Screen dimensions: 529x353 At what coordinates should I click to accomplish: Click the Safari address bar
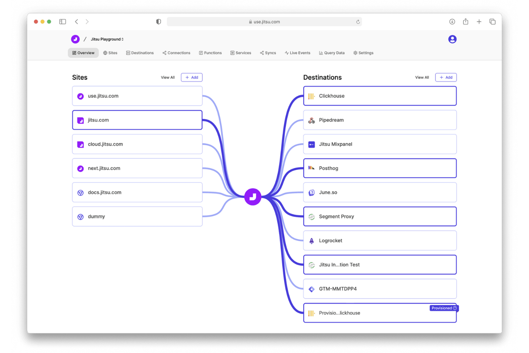point(264,22)
